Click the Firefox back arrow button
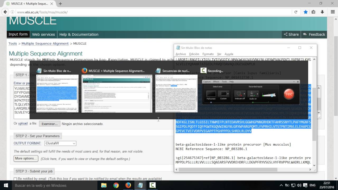This screenshot has width=338, height=190. [x=5, y=12]
